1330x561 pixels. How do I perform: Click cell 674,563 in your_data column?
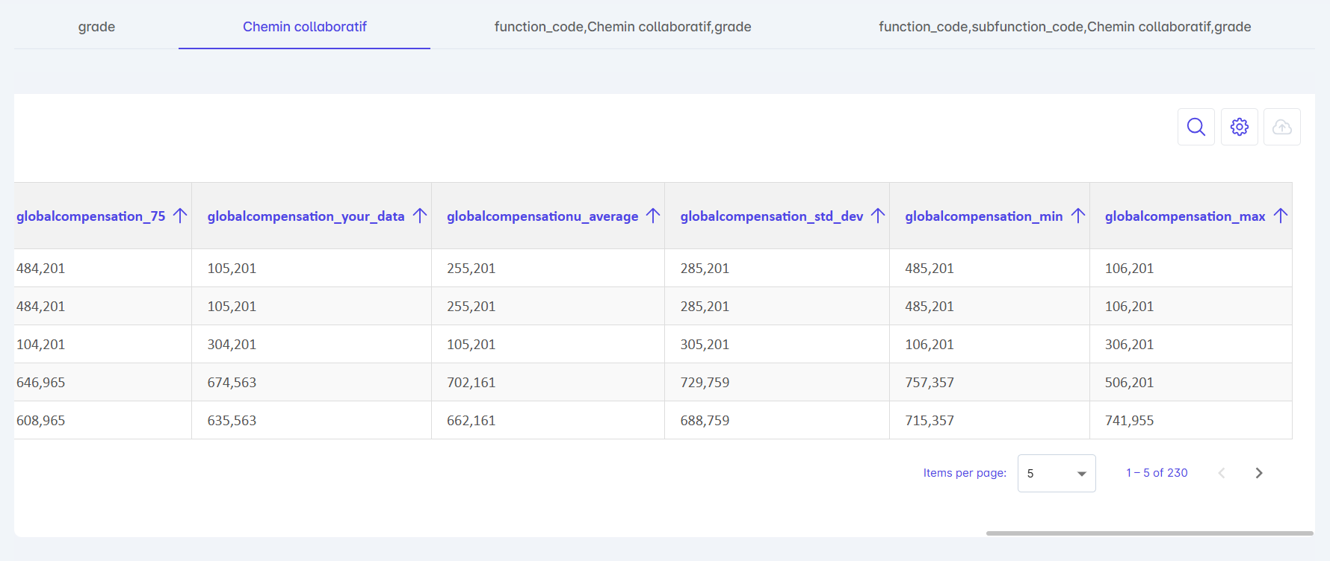232,383
